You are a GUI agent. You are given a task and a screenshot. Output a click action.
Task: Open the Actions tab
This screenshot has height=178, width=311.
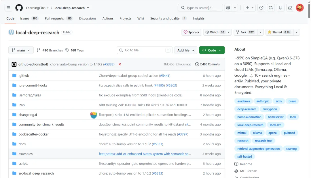pyautogui.click(x=108, y=18)
